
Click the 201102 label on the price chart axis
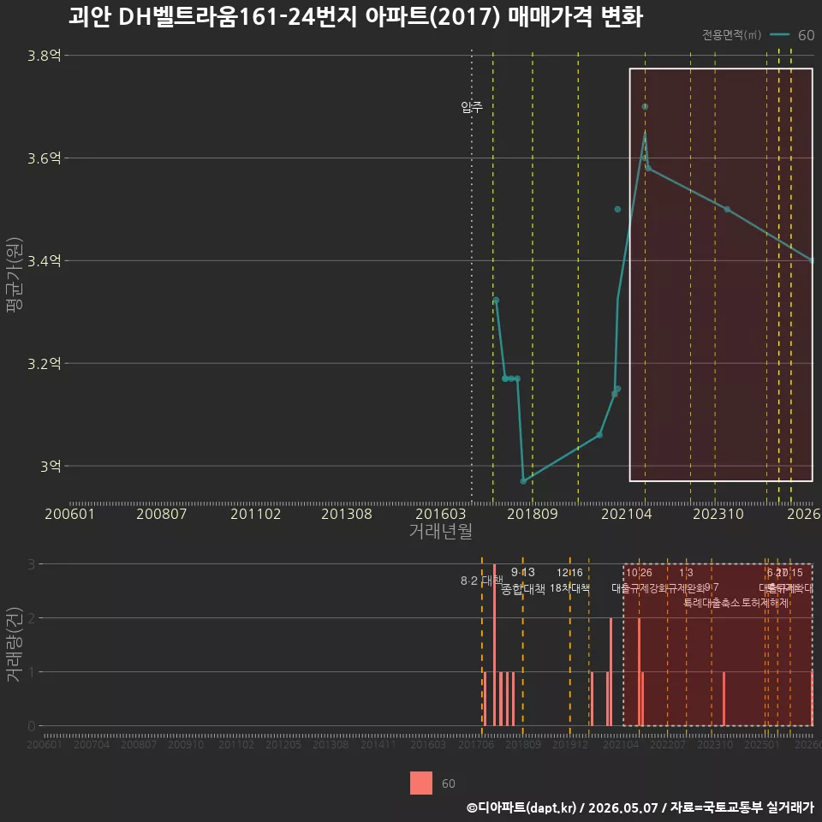coord(256,514)
